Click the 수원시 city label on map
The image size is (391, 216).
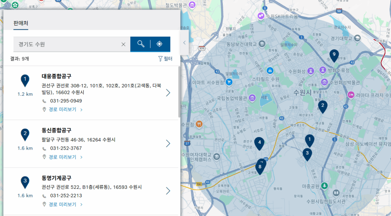(x=302, y=93)
